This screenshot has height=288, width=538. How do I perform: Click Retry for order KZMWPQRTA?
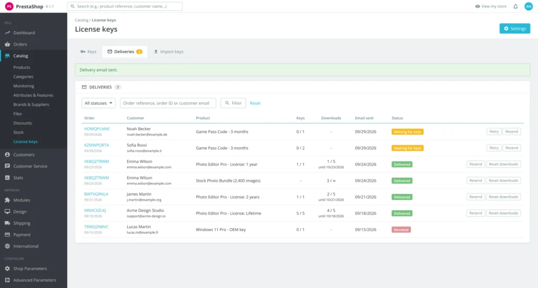coord(494,148)
